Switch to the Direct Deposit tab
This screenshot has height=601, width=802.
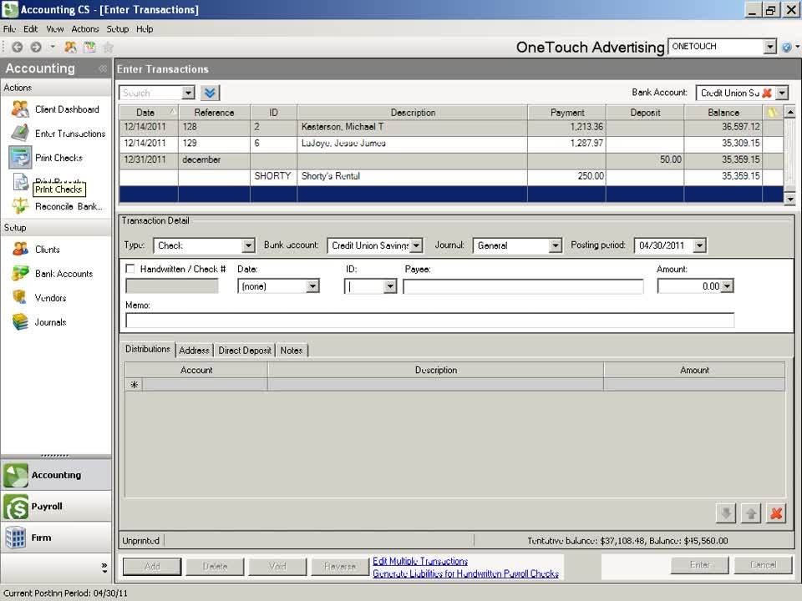245,351
